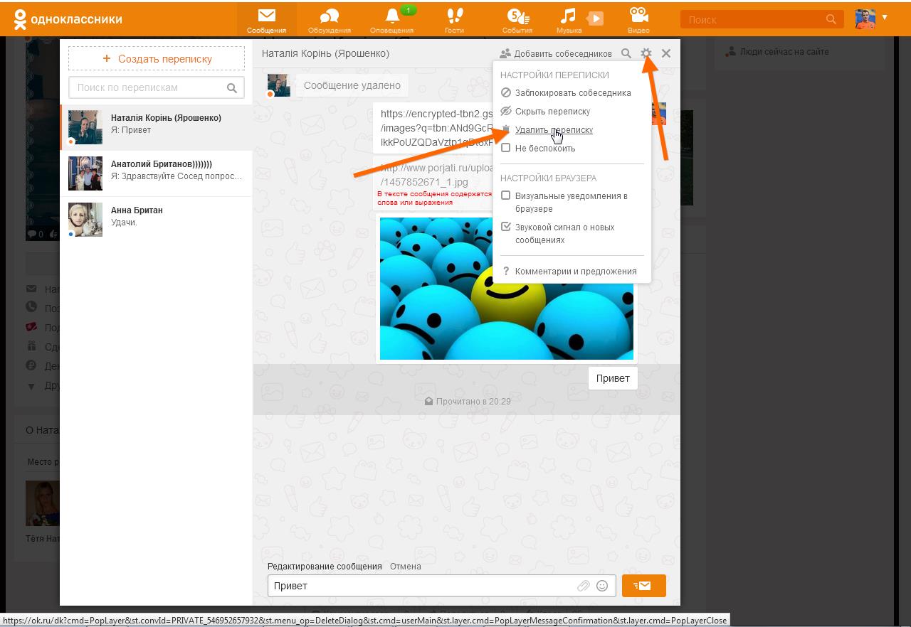This screenshot has height=627, width=911.
Task: Click sender avatar beside Сообщение удалено
Action: pos(278,85)
